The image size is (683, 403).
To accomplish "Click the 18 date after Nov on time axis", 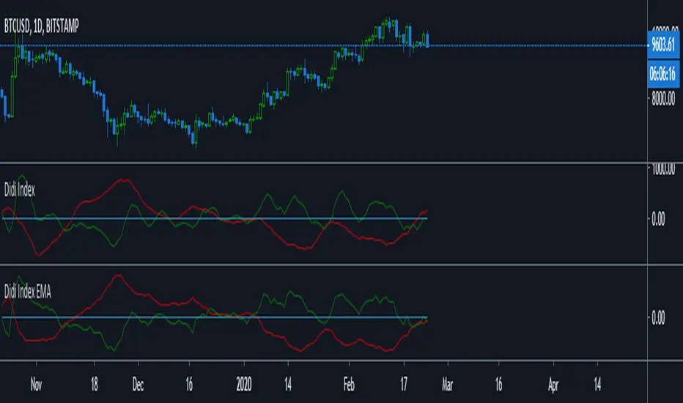I will point(95,385).
